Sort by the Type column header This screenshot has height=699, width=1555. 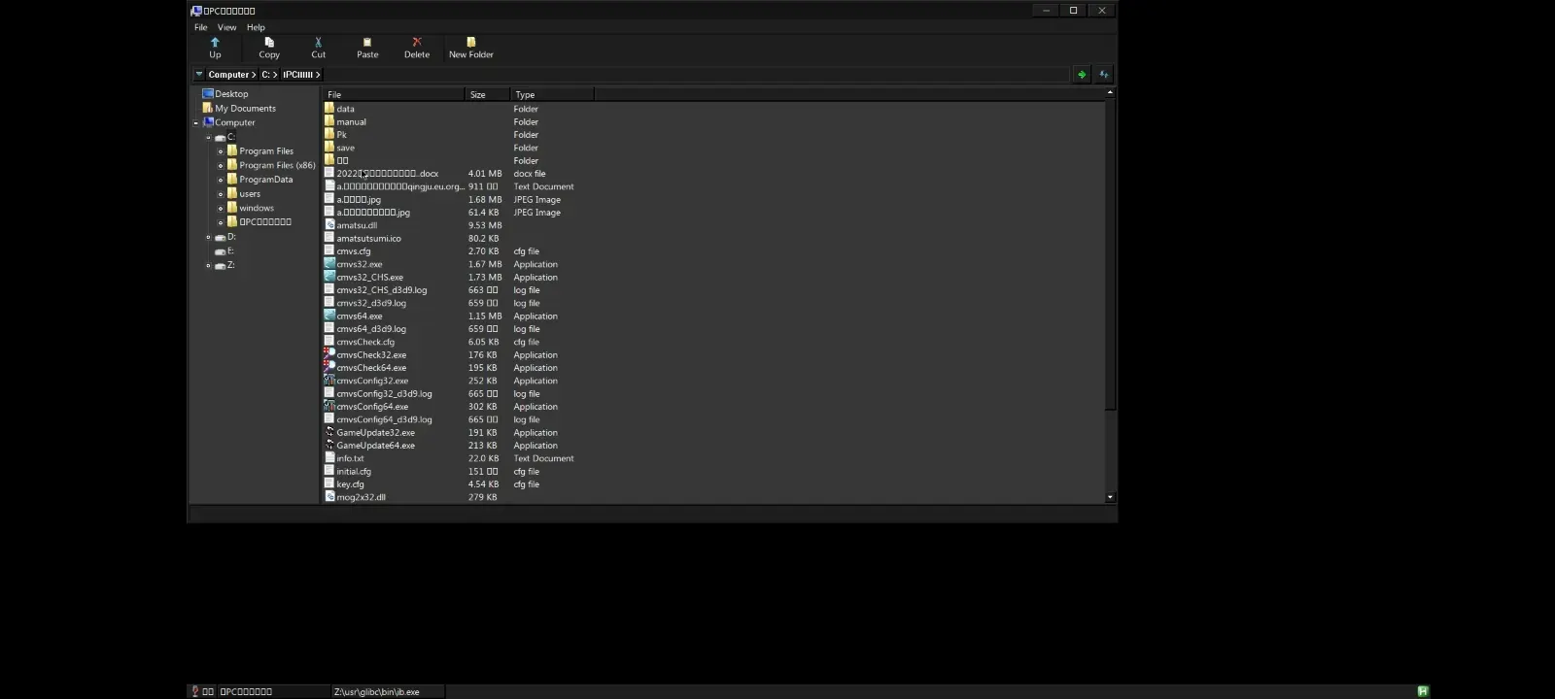(551, 94)
